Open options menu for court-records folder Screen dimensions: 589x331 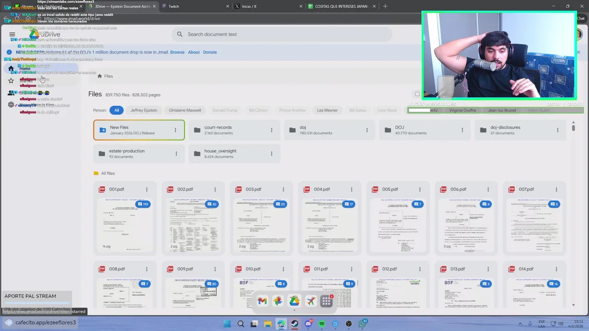271,130
